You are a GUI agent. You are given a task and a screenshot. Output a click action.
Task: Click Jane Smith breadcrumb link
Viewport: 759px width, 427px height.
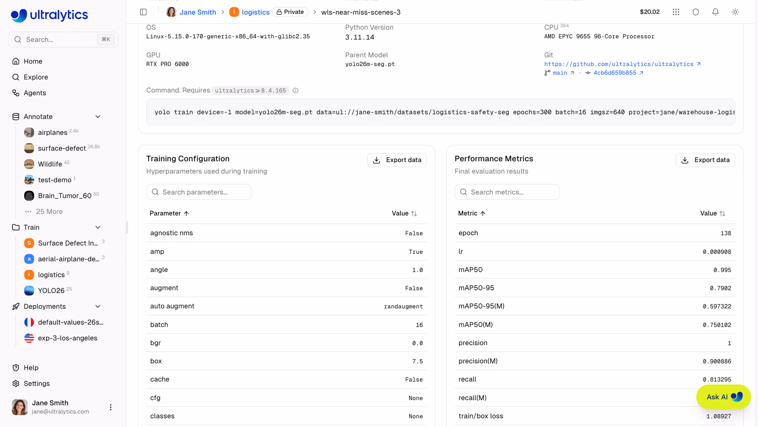(198, 12)
